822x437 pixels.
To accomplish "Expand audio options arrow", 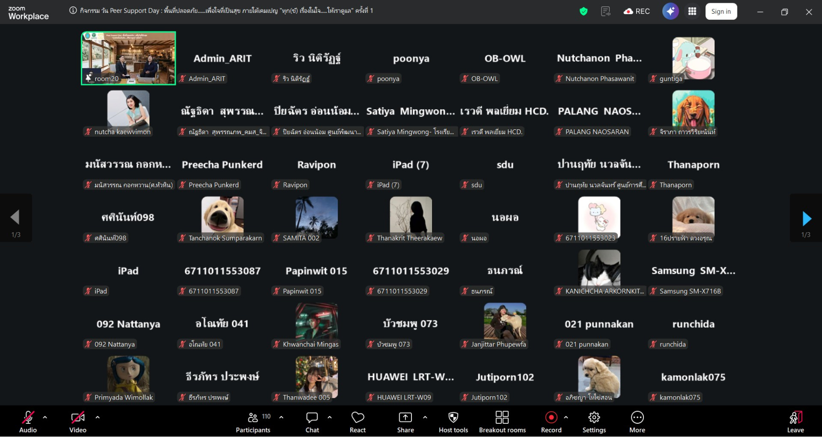I will (x=45, y=417).
